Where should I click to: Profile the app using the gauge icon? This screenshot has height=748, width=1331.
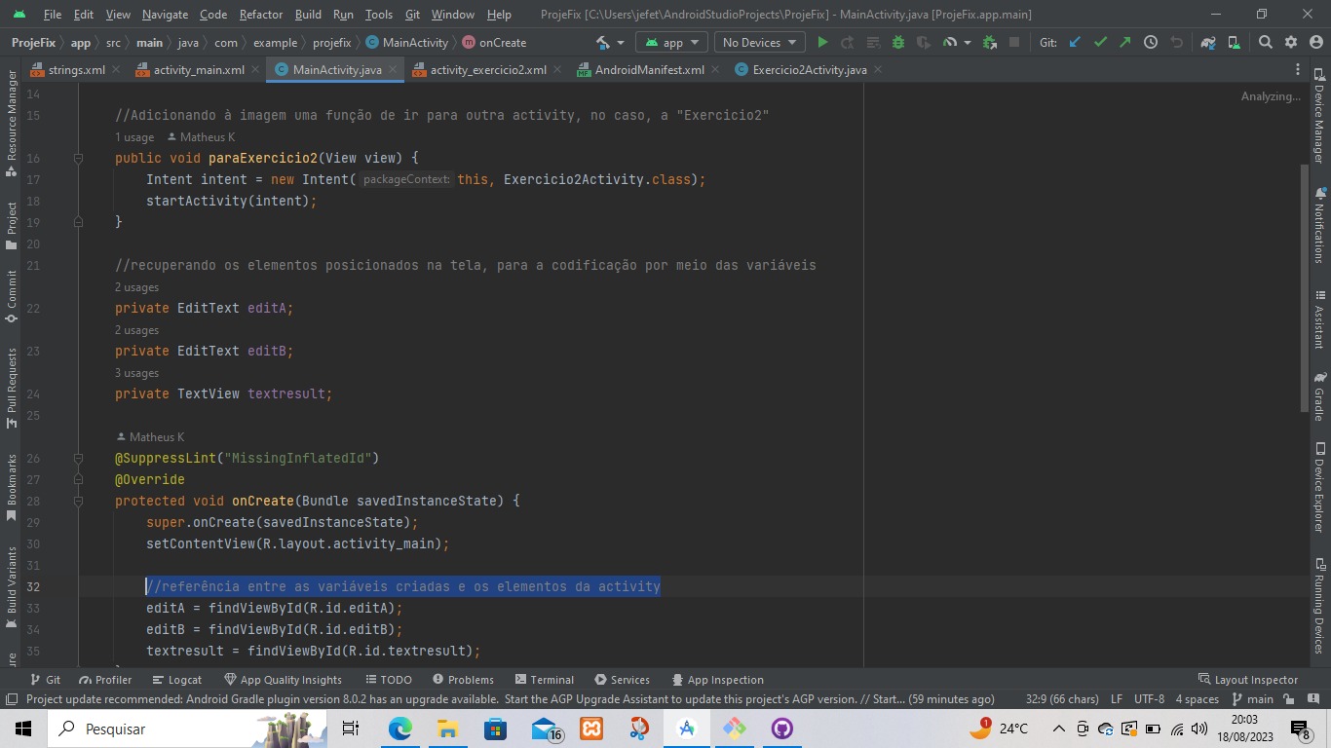click(951, 43)
